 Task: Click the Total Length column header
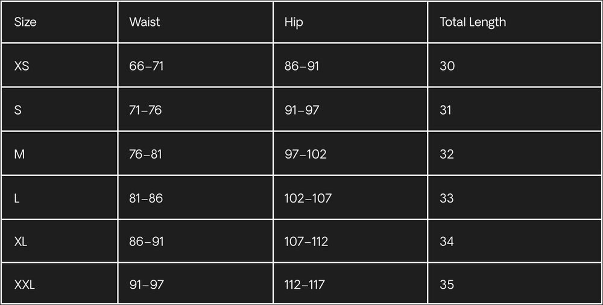tap(473, 22)
